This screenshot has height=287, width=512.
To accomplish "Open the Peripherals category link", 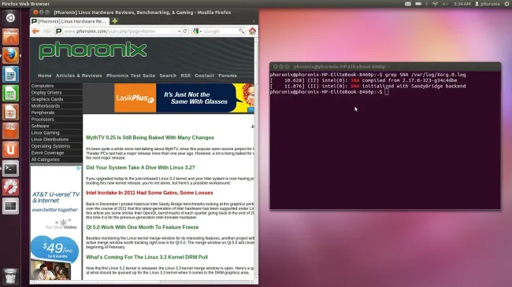I will pyautogui.click(x=43, y=112).
